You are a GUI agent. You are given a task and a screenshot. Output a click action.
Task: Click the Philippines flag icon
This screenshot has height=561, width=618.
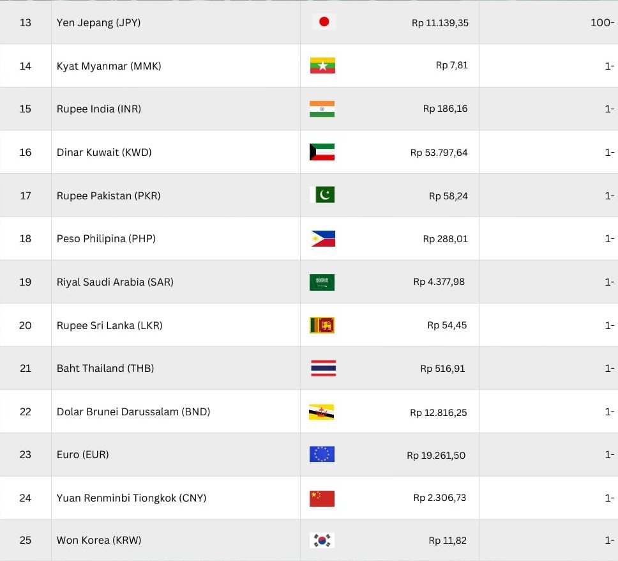click(x=322, y=239)
